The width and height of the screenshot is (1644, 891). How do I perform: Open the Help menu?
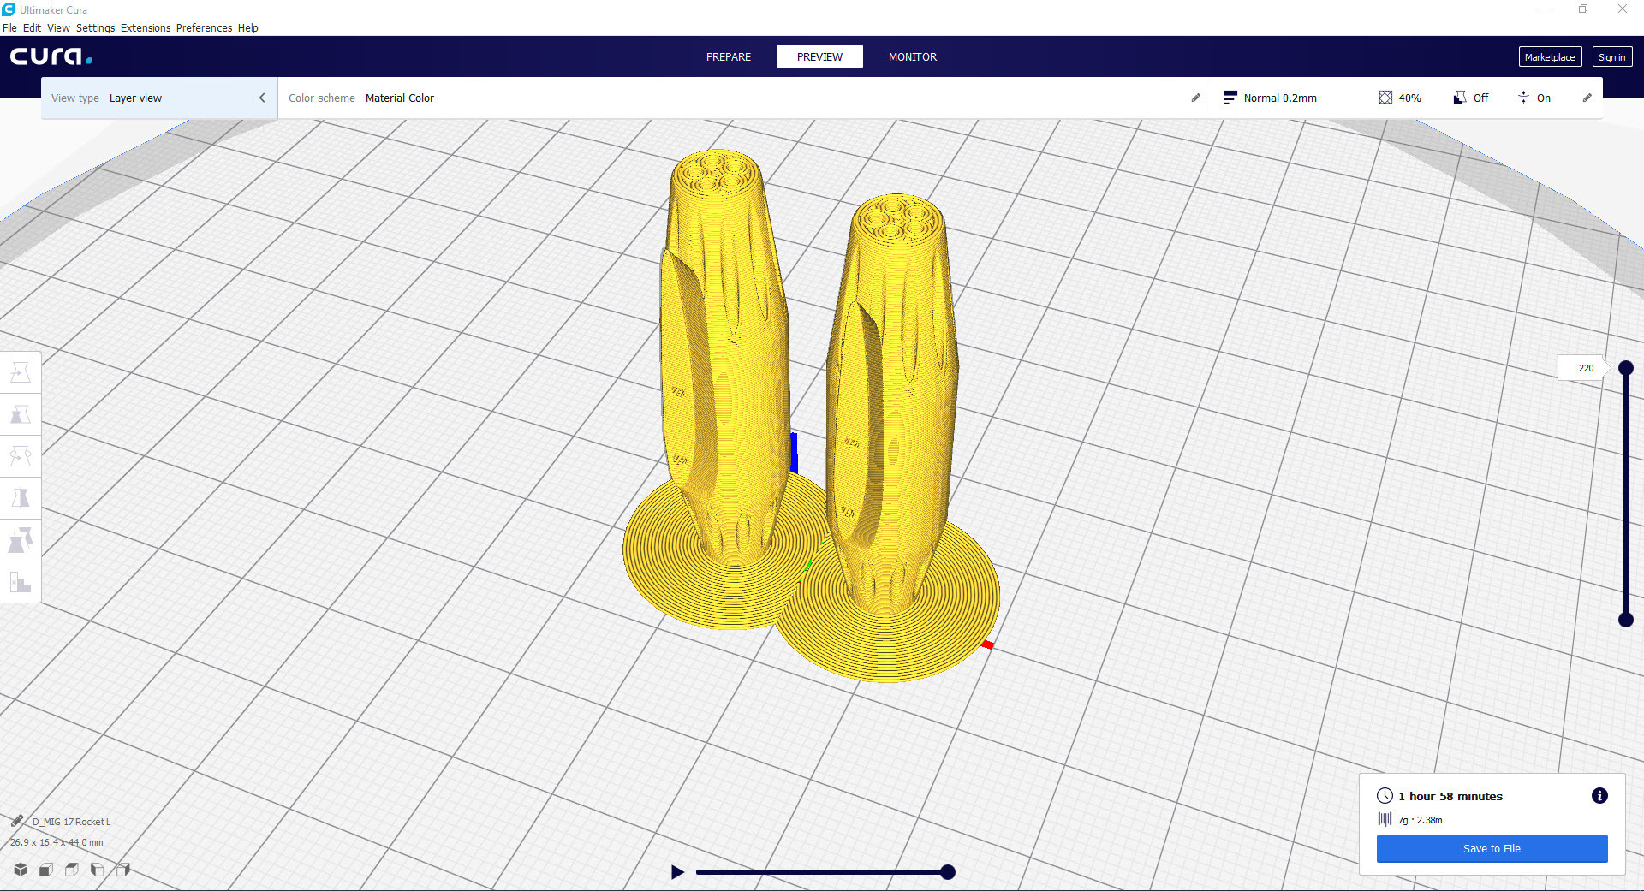(247, 27)
